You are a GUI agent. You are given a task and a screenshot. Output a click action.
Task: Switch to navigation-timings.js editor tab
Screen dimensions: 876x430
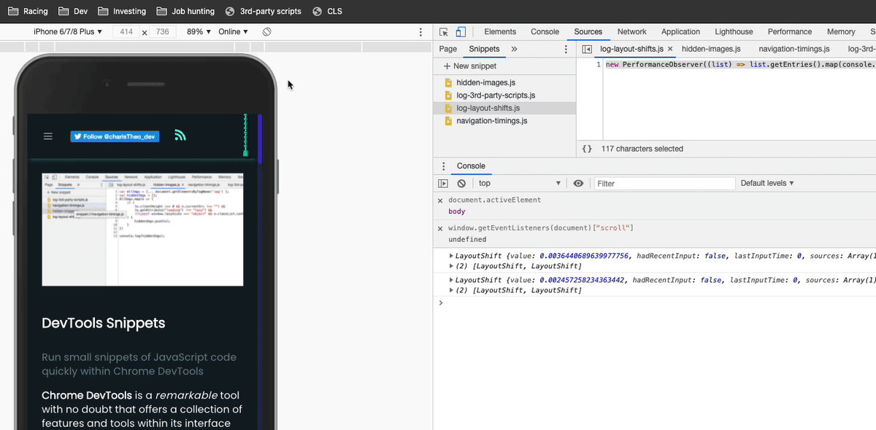coord(794,49)
